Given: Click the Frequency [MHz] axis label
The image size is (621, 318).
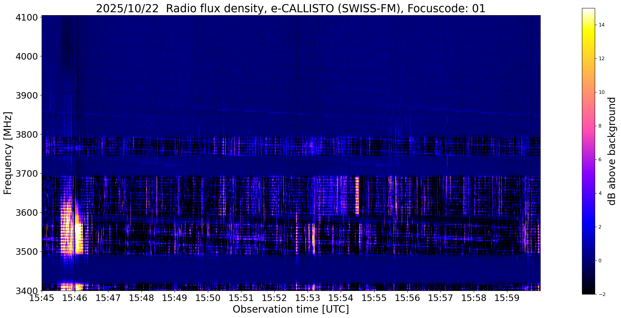Looking at the screenshot, I should (8, 153).
